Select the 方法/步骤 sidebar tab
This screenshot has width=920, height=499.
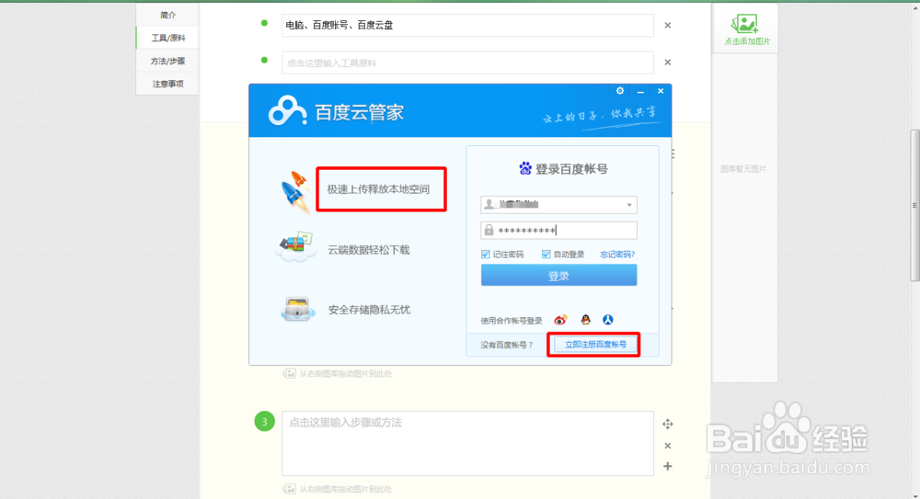pyautogui.click(x=167, y=61)
